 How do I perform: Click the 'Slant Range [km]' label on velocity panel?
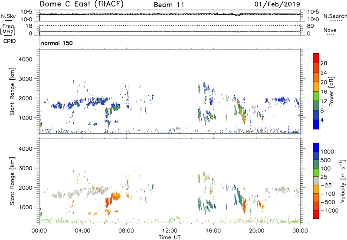click(12, 181)
